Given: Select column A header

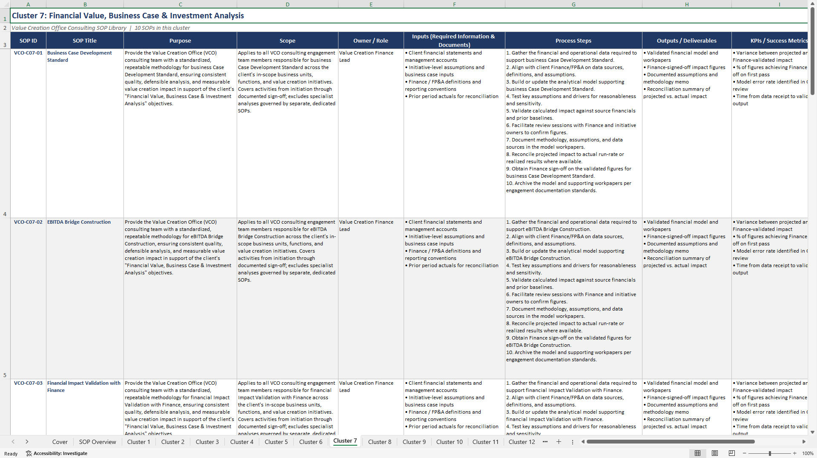Looking at the screenshot, I should click(x=28, y=4).
